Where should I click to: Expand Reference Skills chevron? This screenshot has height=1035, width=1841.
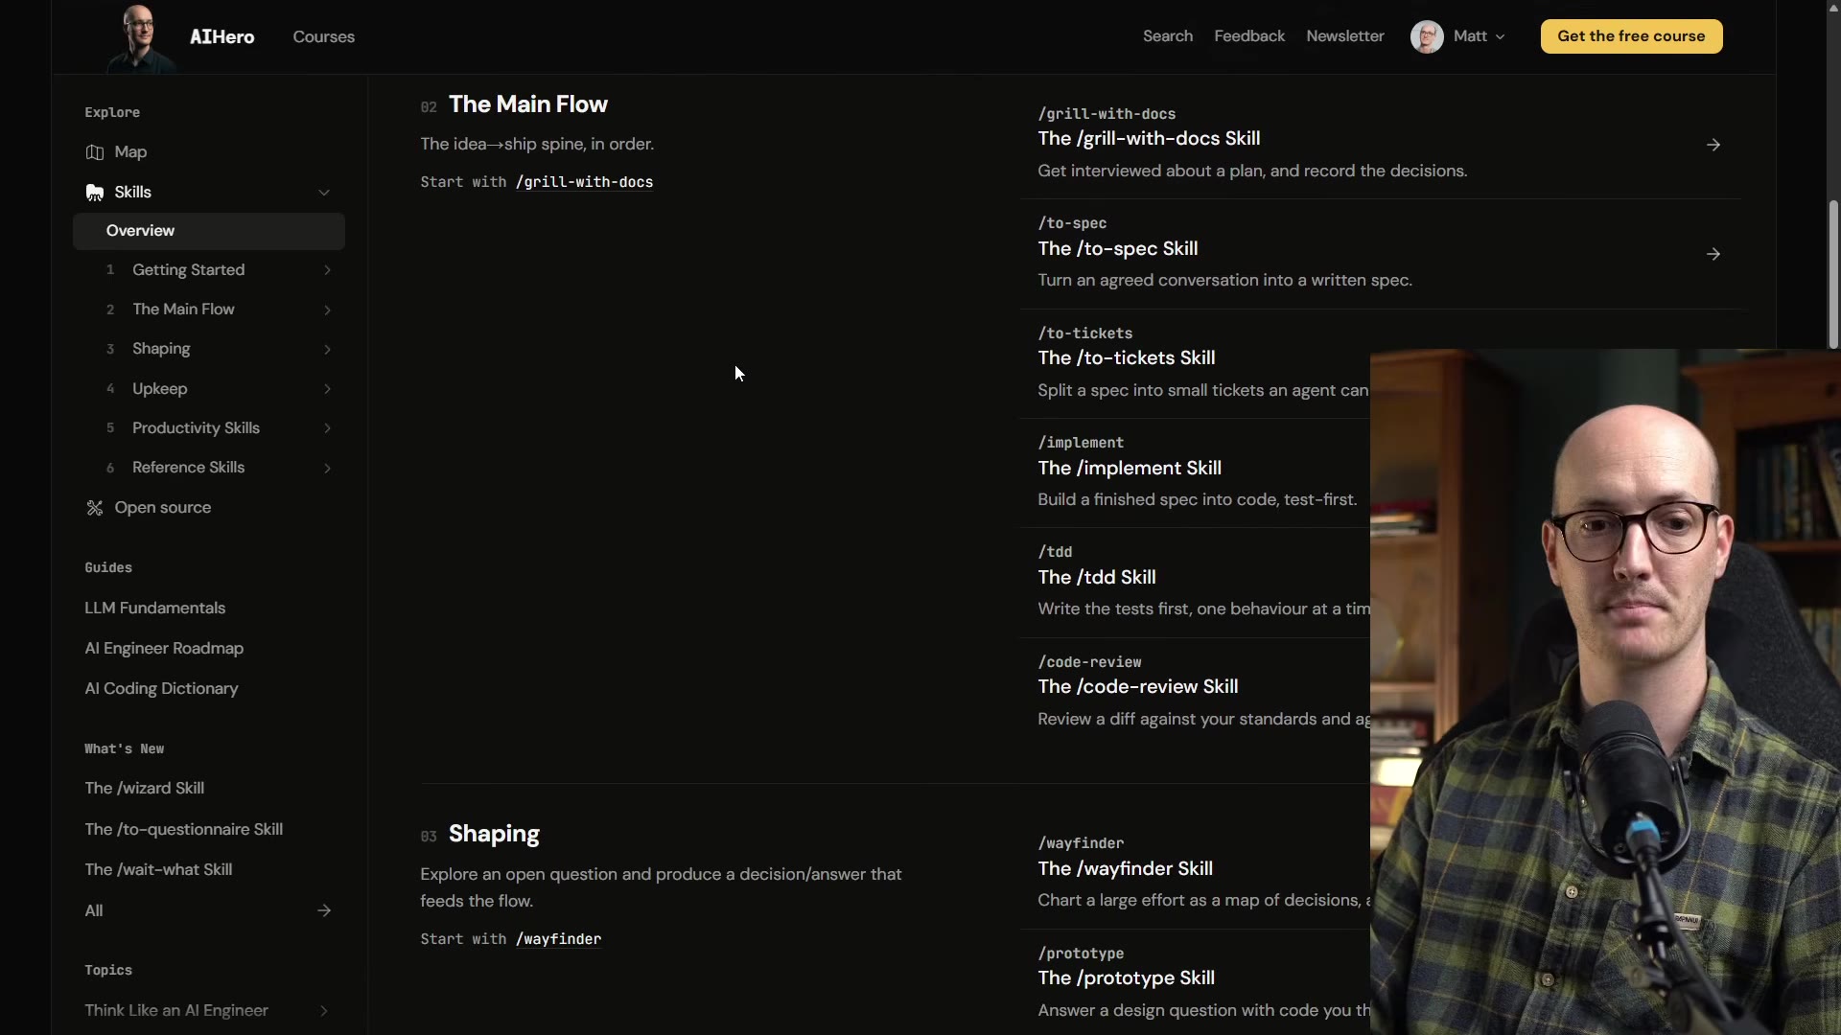pos(327,468)
